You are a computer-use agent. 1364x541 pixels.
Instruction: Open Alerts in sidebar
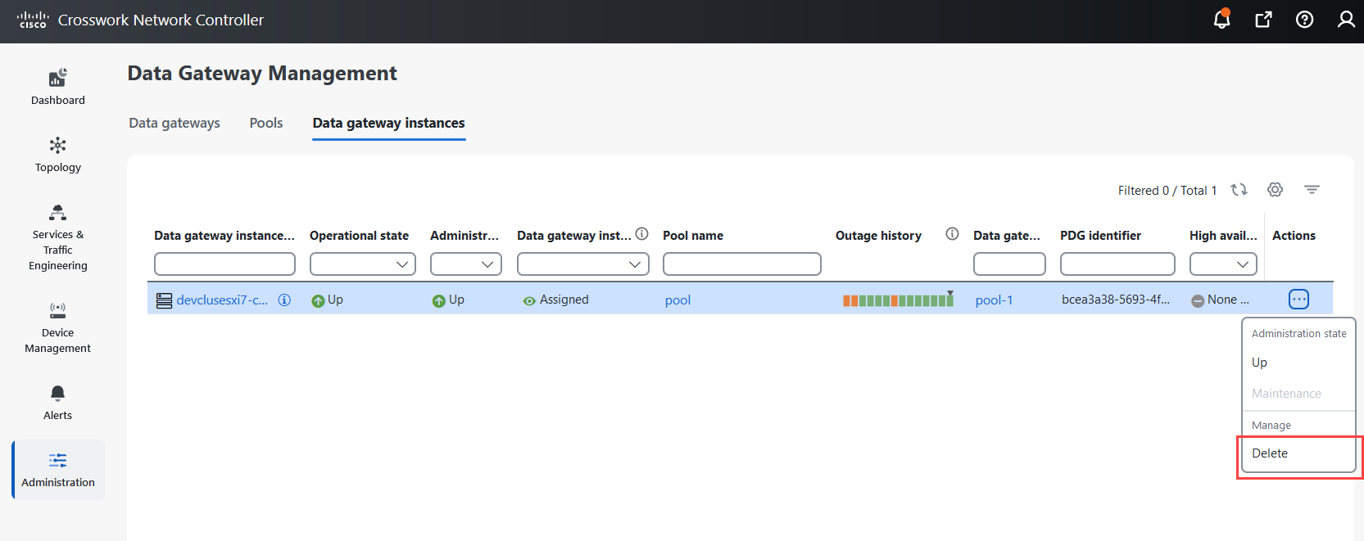click(x=57, y=403)
